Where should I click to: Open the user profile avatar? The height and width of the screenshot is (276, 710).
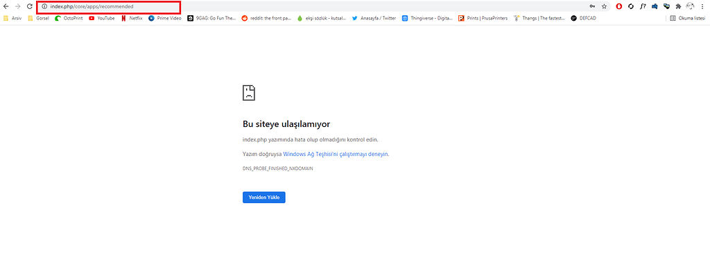coord(691,6)
